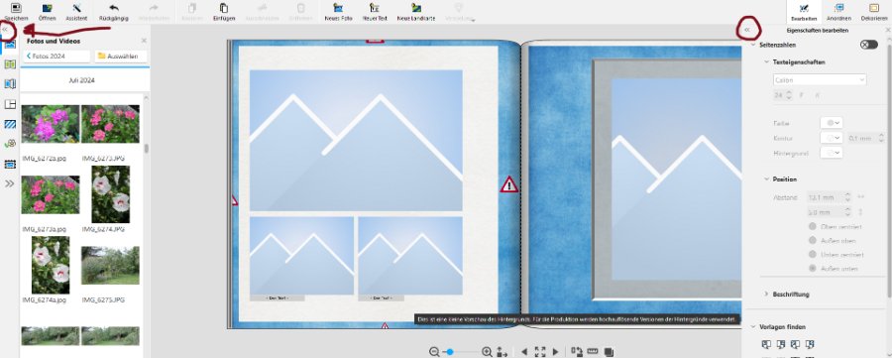Image resolution: width=892 pixels, height=358 pixels.
Task: Toggle the Seitenzahlen switch
Action: 868,45
